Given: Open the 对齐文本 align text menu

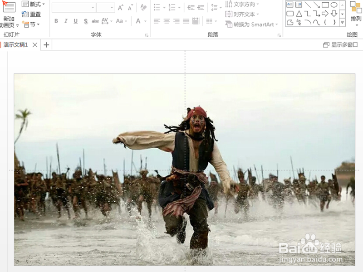Looking at the screenshot, I should click(242, 15).
